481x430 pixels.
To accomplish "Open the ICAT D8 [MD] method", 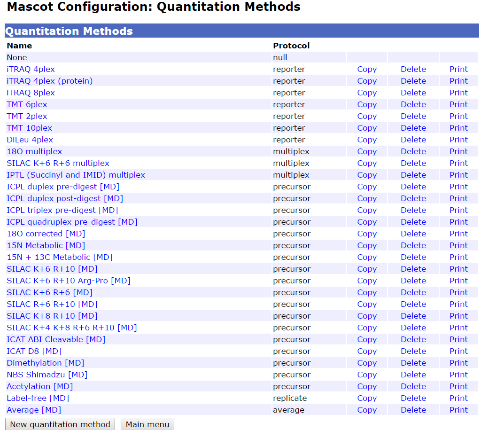I will pyautogui.click(x=34, y=351).
